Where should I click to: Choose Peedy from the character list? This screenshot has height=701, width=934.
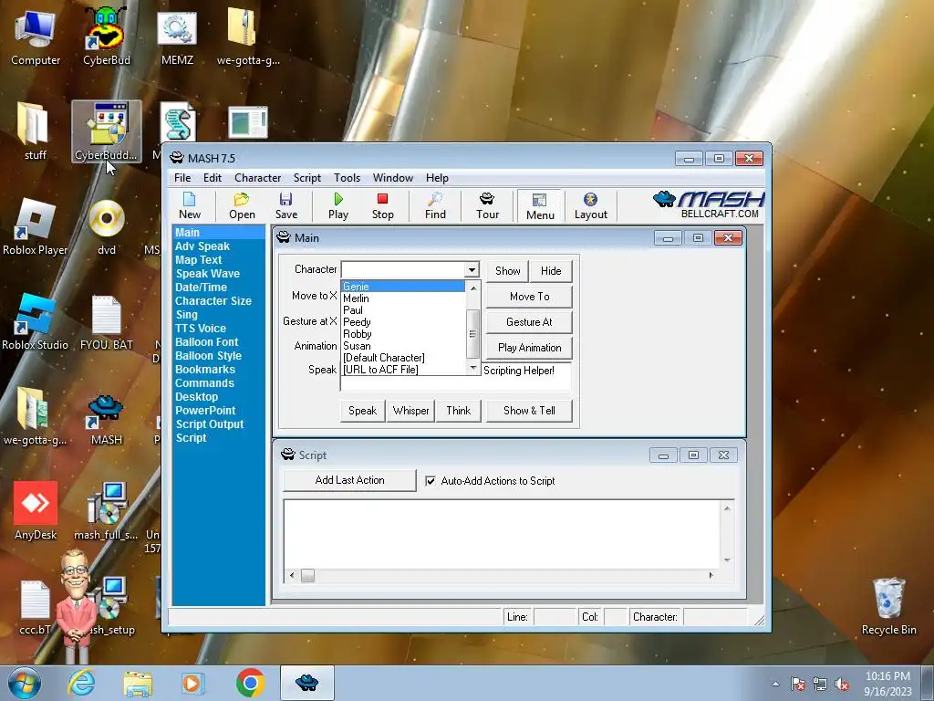point(402,322)
